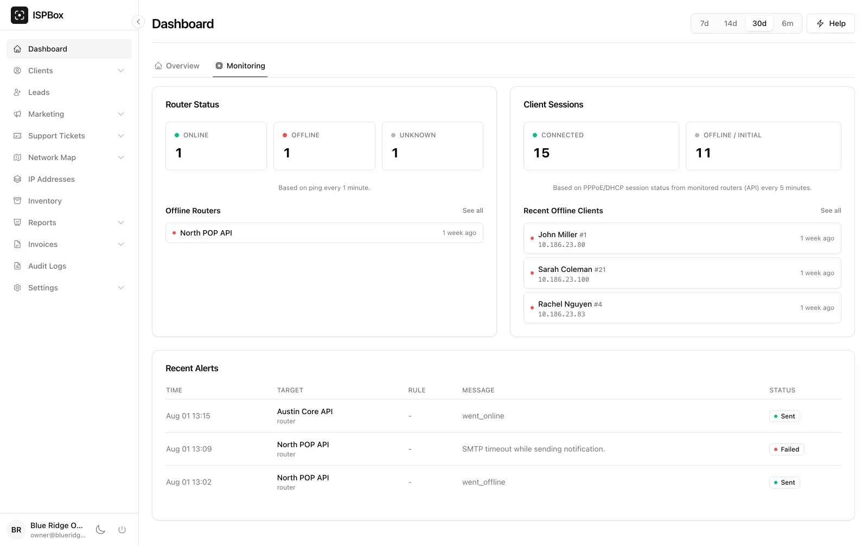Click the Monitoring tab chip icon

tap(219, 66)
